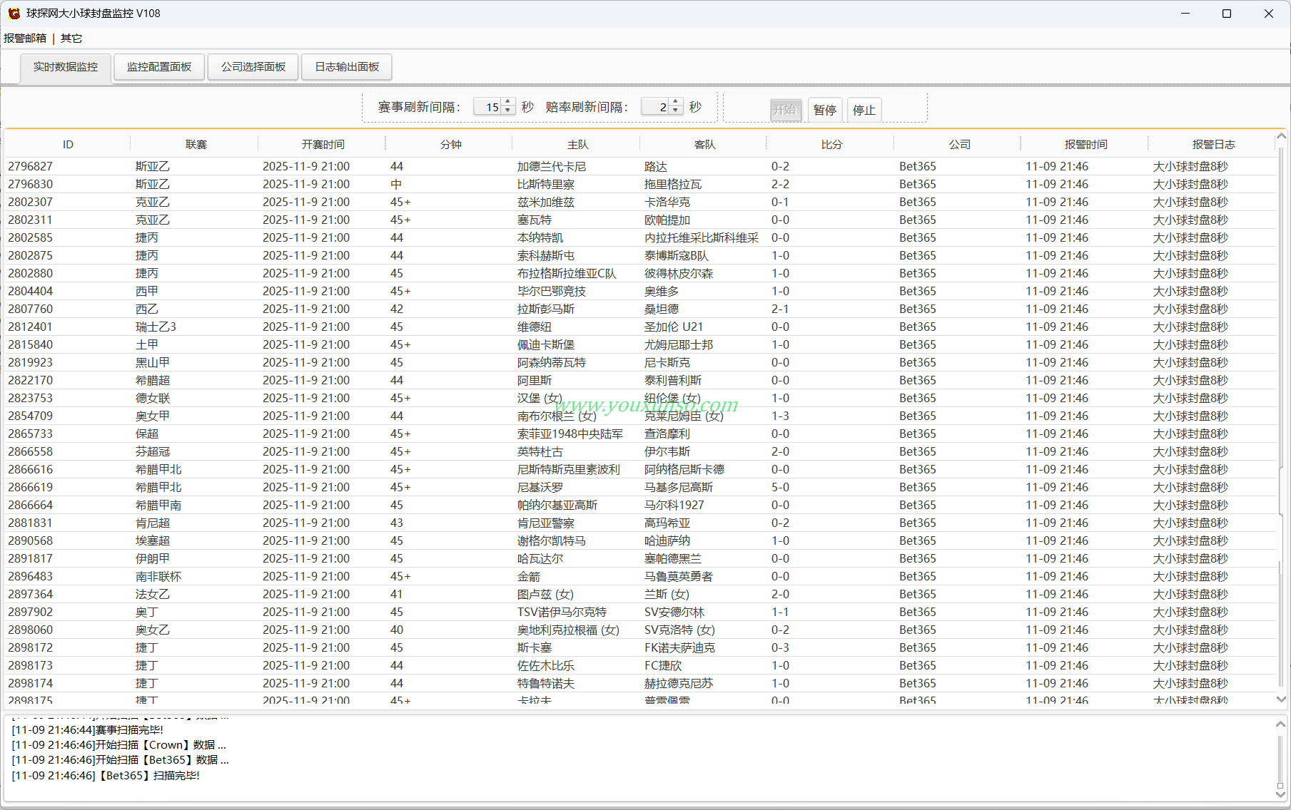Increase the odds refresh interval spinner
Image resolution: width=1291 pixels, height=810 pixels.
click(x=675, y=103)
